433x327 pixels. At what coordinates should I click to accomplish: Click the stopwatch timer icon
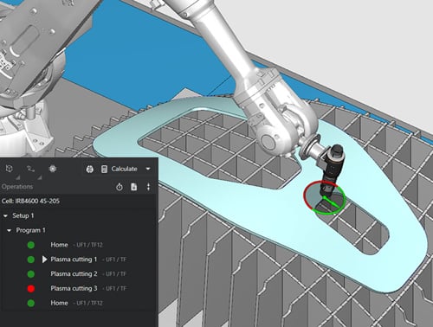[x=120, y=187]
